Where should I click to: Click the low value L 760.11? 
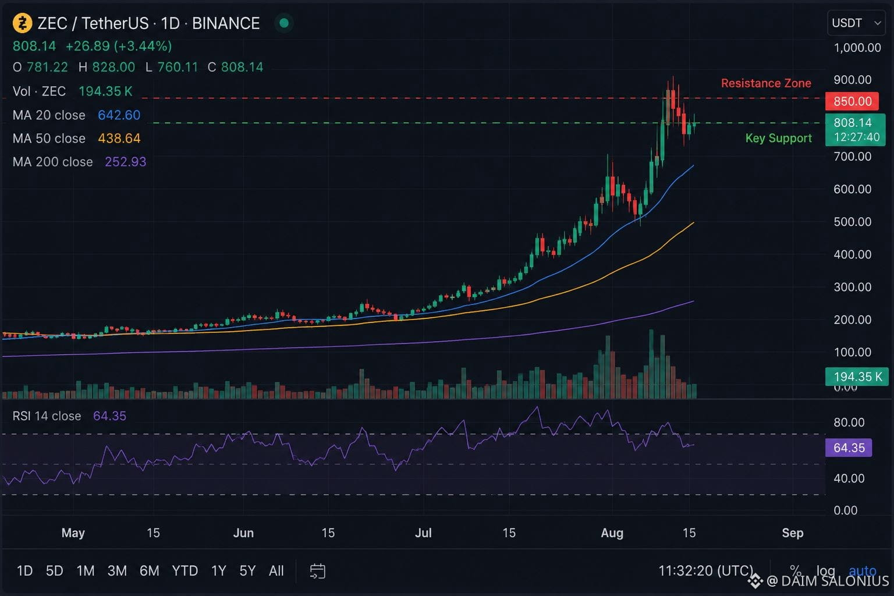(172, 68)
